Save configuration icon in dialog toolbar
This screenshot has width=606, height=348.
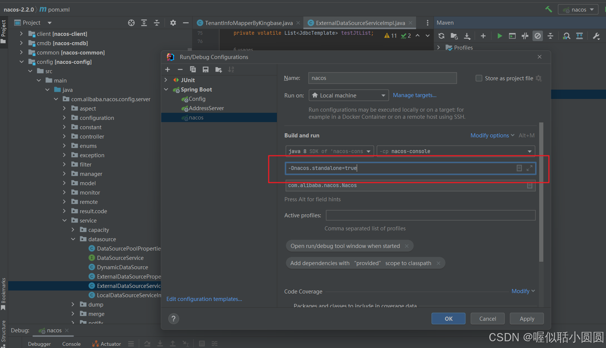[206, 69]
